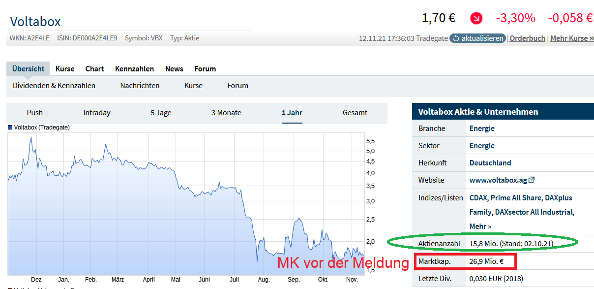Click the ISIN: DE000A2E4LE9 text
The image size is (594, 289).
tap(87, 38)
